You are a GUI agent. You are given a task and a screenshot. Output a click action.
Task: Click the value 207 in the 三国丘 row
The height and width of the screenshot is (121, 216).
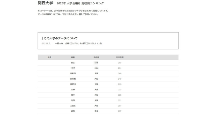pyautogui.click(x=120, y=106)
